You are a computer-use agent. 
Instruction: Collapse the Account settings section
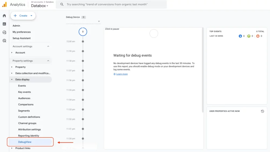pos(48,46)
